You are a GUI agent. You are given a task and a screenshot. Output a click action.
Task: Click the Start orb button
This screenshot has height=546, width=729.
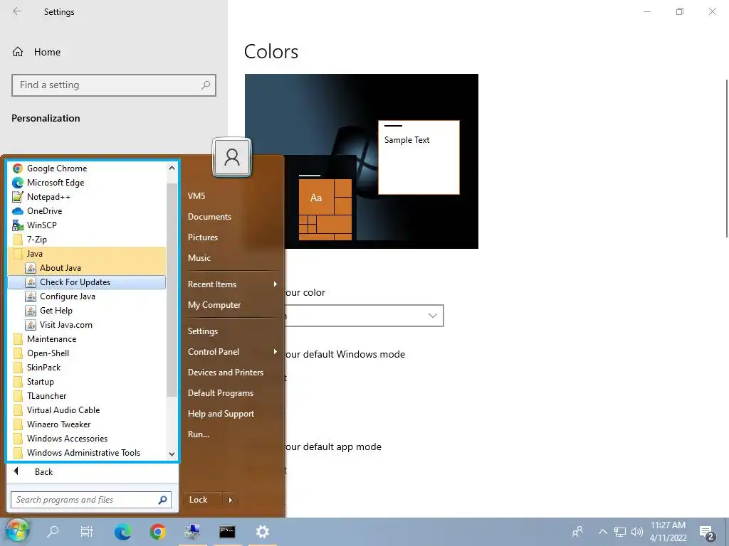pos(17,531)
